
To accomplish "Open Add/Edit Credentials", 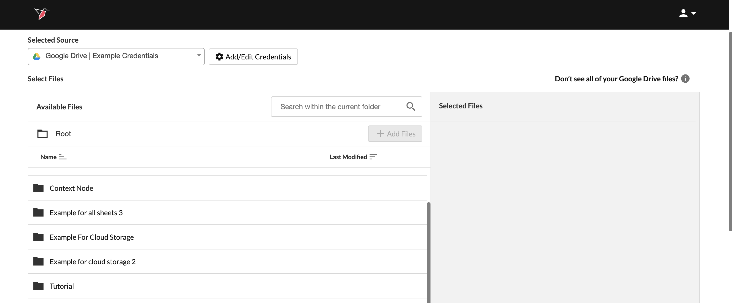I will [253, 57].
